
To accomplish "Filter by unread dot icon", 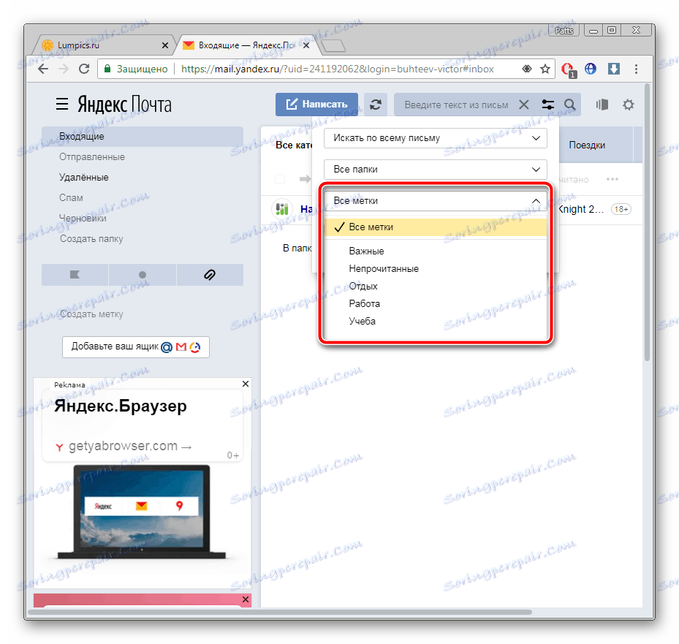I will (x=143, y=275).
